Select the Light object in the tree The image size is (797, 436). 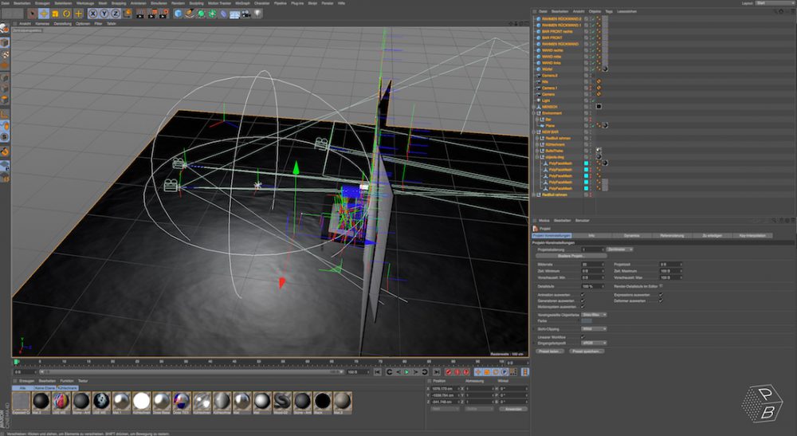pos(546,100)
